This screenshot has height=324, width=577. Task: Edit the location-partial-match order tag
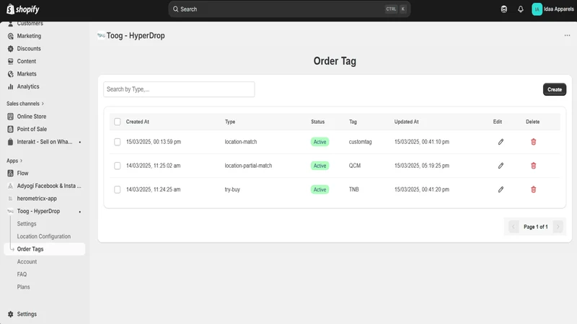click(x=501, y=166)
